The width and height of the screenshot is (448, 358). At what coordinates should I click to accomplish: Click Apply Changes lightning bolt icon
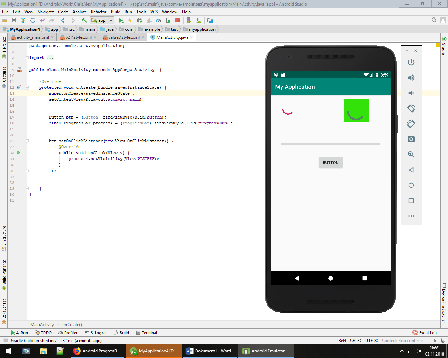click(130, 21)
